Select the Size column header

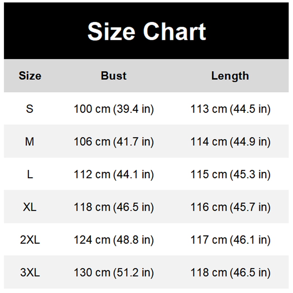point(30,76)
